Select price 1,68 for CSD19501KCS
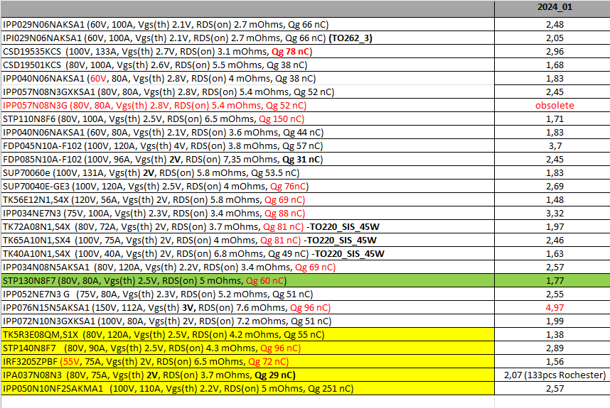Image resolution: width=610 pixels, height=408 pixels. click(552, 65)
